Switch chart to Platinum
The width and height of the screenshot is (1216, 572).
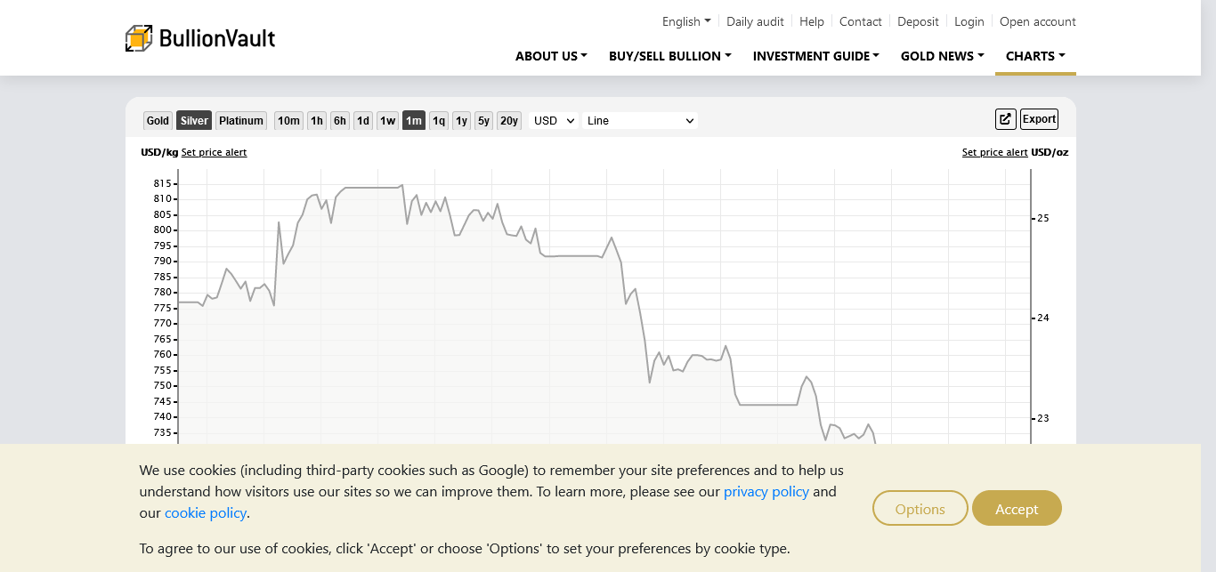(241, 121)
